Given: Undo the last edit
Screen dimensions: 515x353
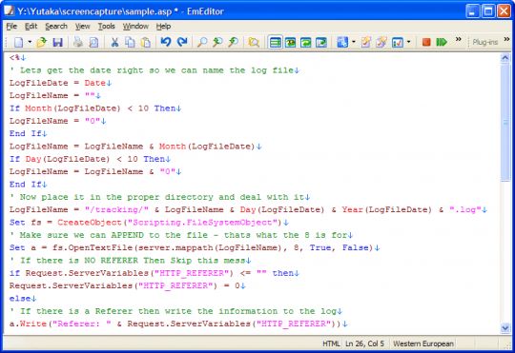Looking at the screenshot, I should 166,42.
